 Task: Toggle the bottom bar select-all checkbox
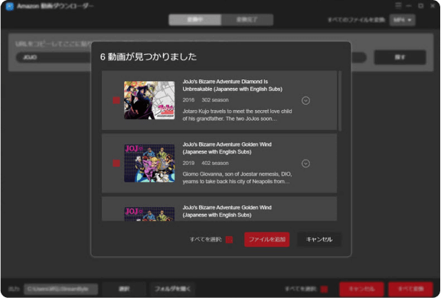coord(324,289)
